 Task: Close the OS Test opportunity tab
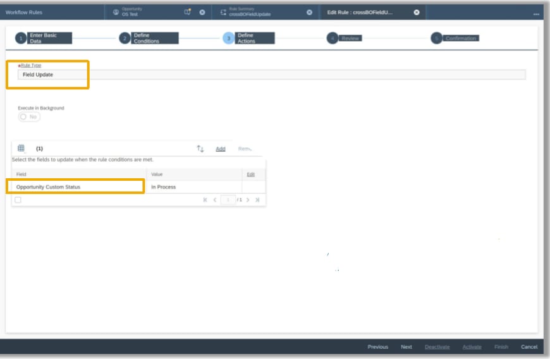click(202, 12)
